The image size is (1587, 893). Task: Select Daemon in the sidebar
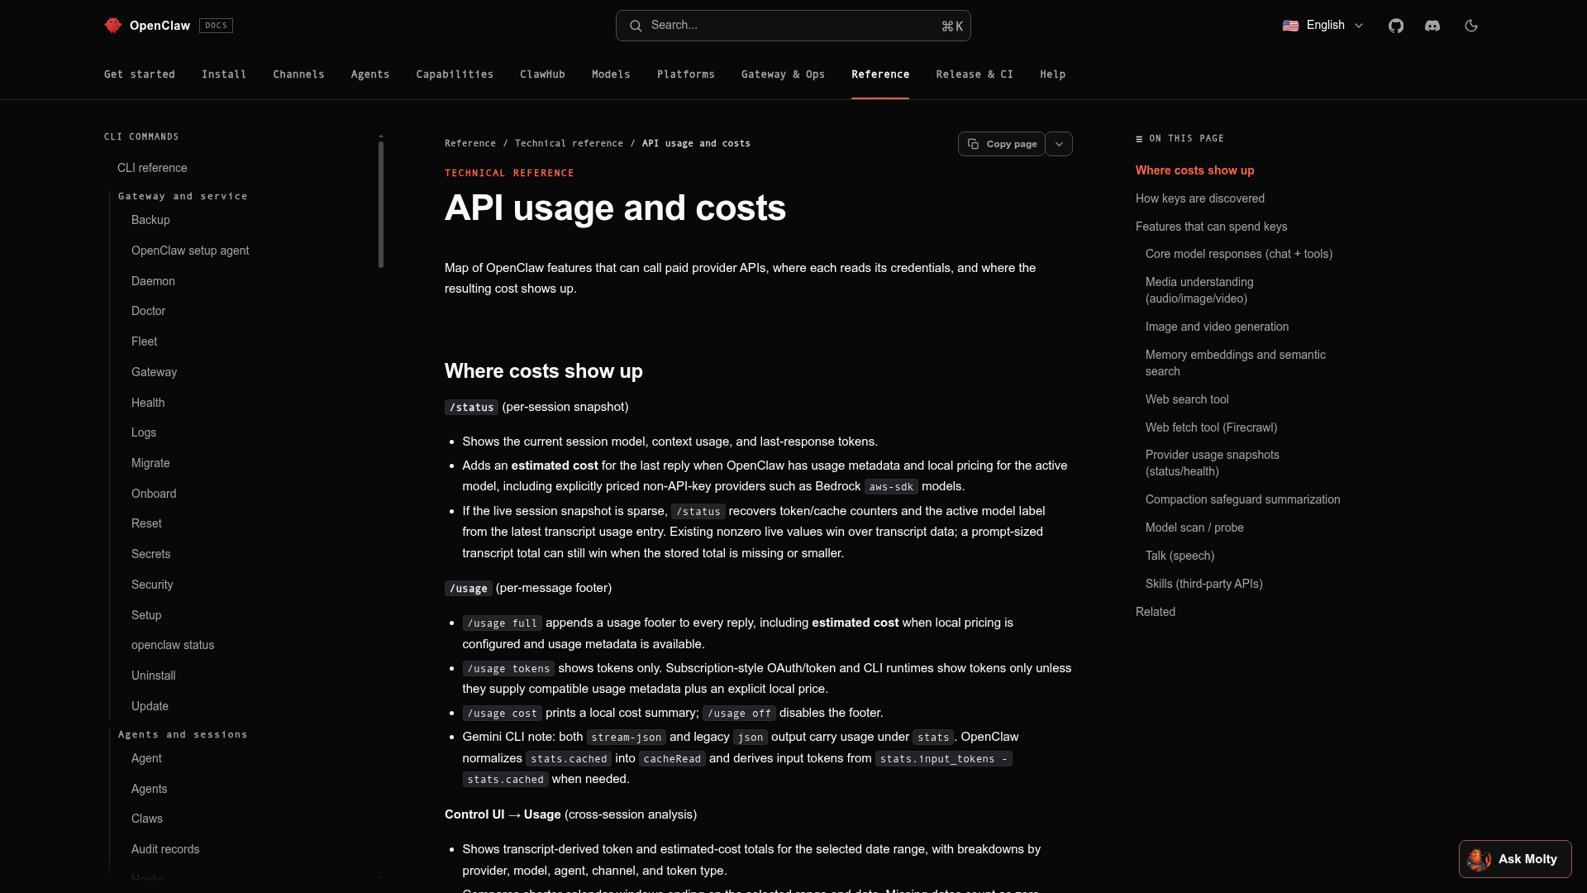pos(153,281)
